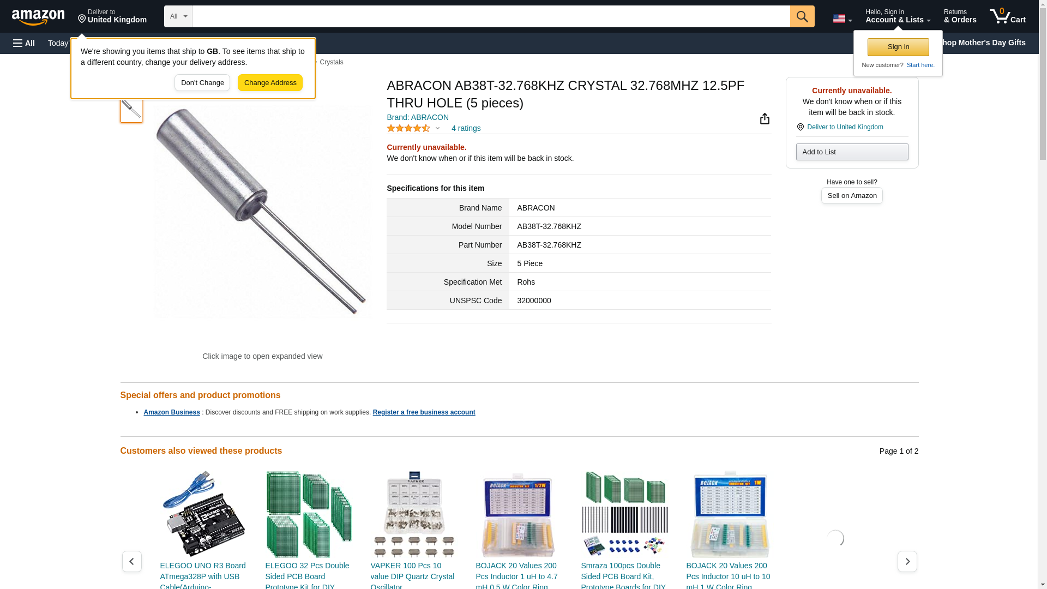Click the yellow Sign in button
This screenshot has width=1047, height=589.
tap(898, 47)
